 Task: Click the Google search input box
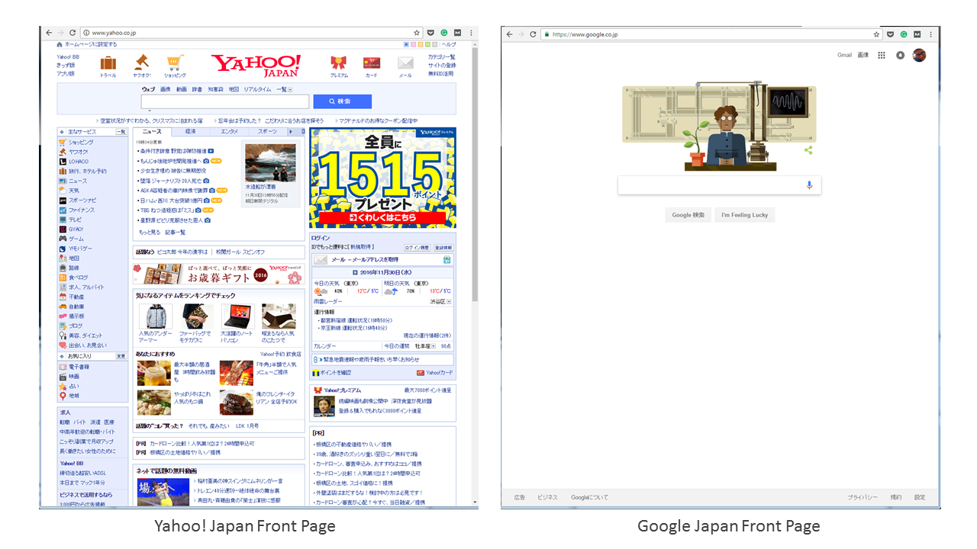click(719, 185)
